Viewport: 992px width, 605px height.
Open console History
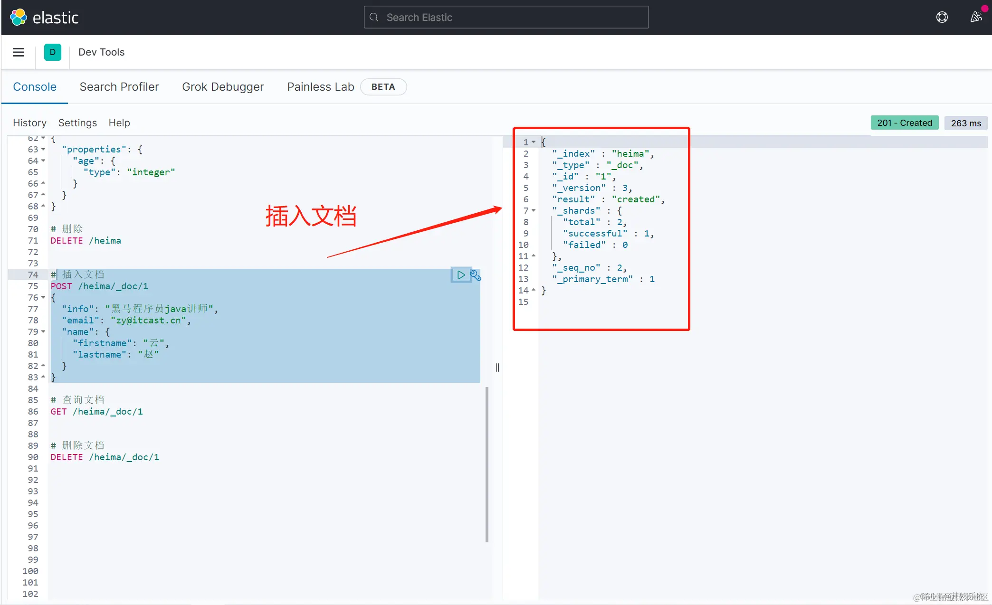point(29,123)
